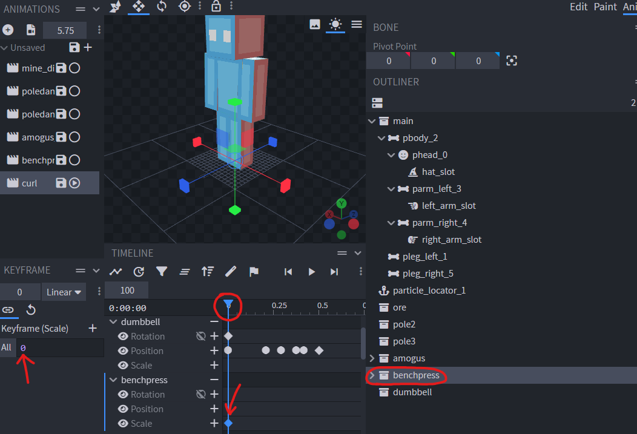This screenshot has width=637, height=434.
Task: Click the center pivot icon in Bone panel
Action: pos(512,61)
